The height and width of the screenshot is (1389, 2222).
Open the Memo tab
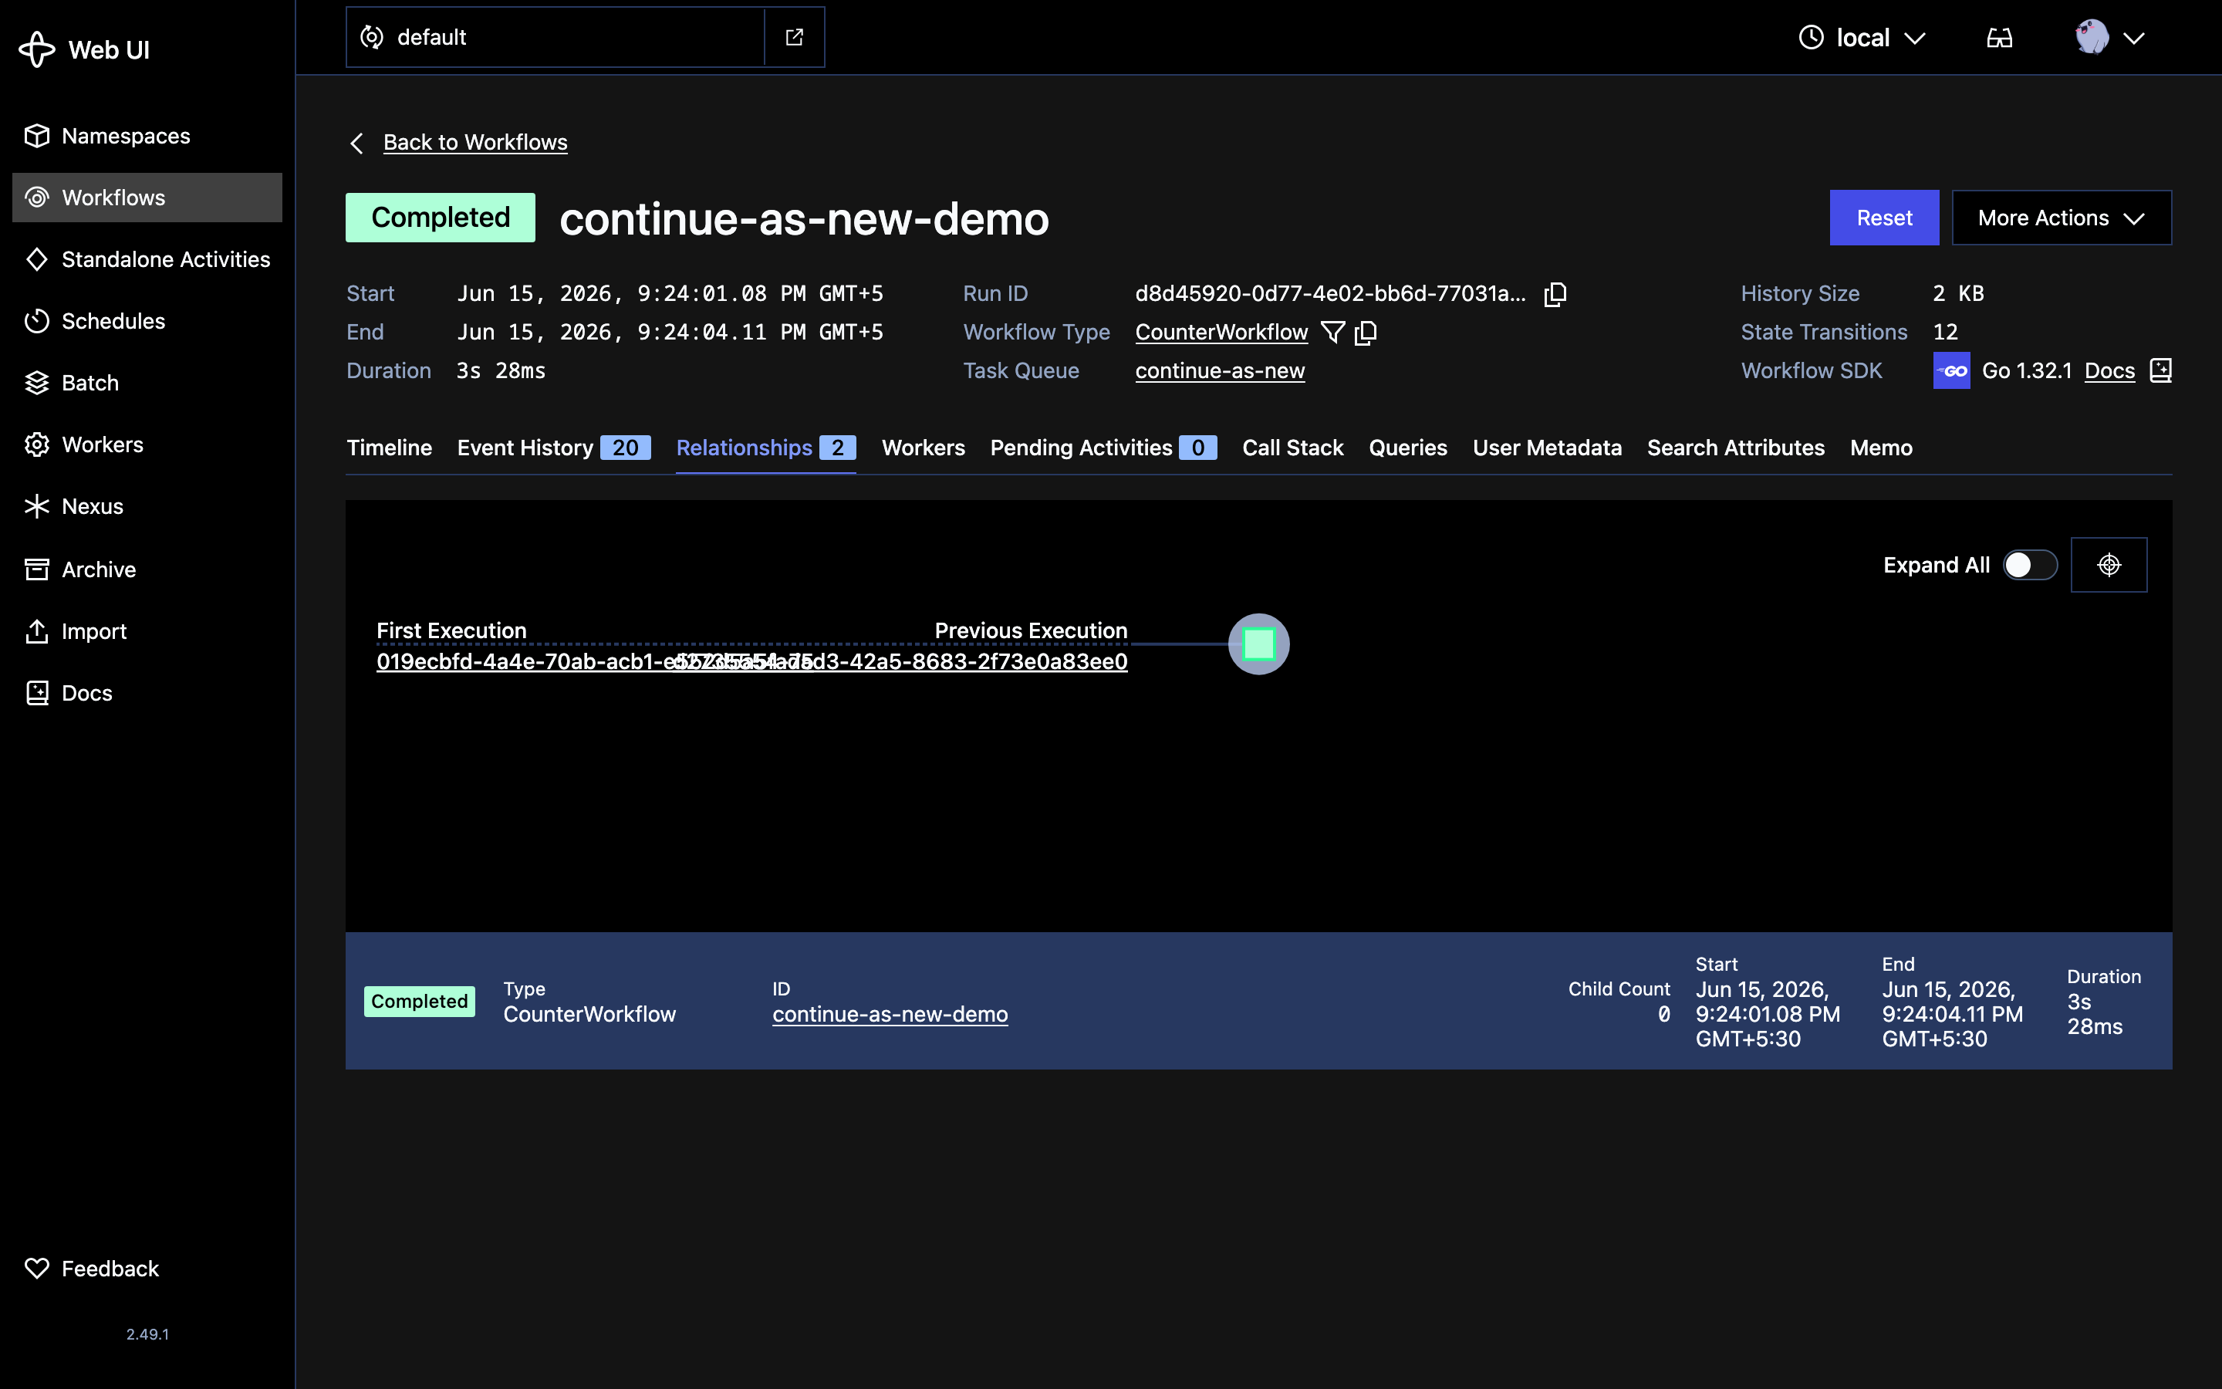tap(1881, 448)
